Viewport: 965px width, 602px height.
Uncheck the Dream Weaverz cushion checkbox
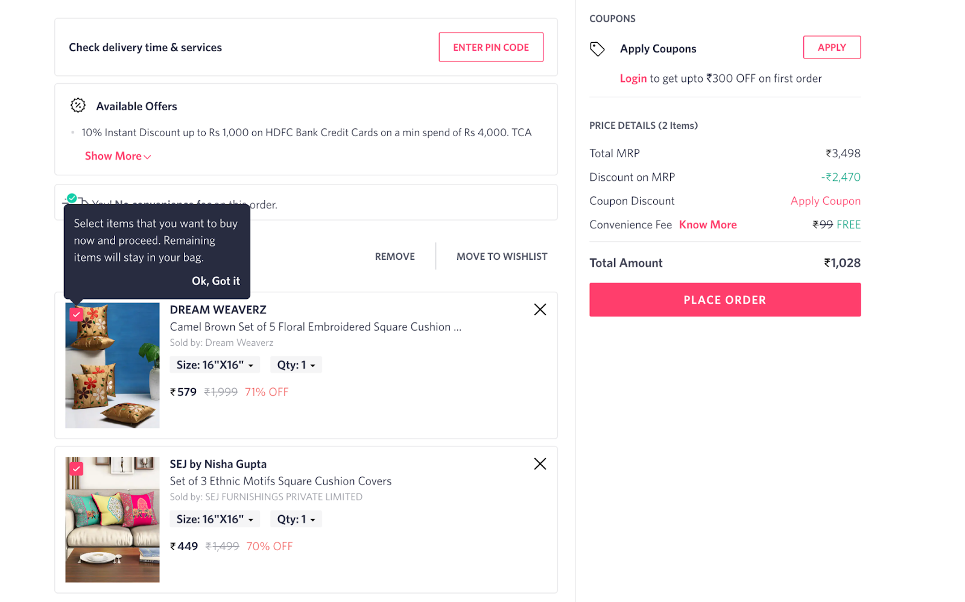coord(76,315)
